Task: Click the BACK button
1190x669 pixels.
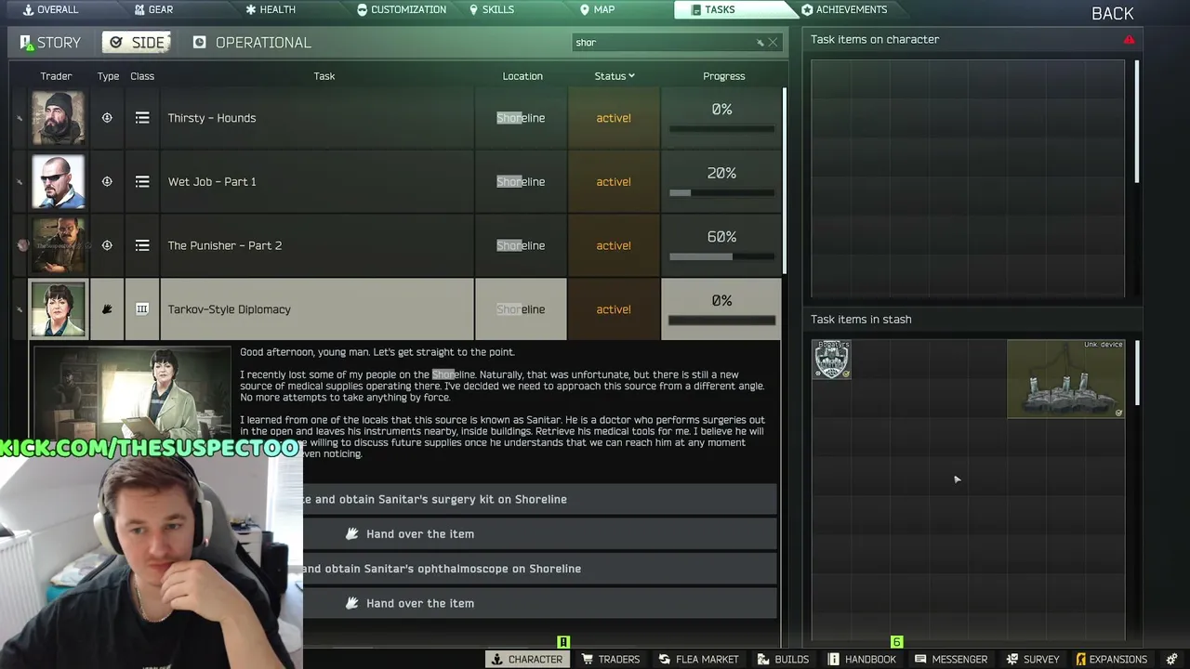Action: (x=1112, y=13)
